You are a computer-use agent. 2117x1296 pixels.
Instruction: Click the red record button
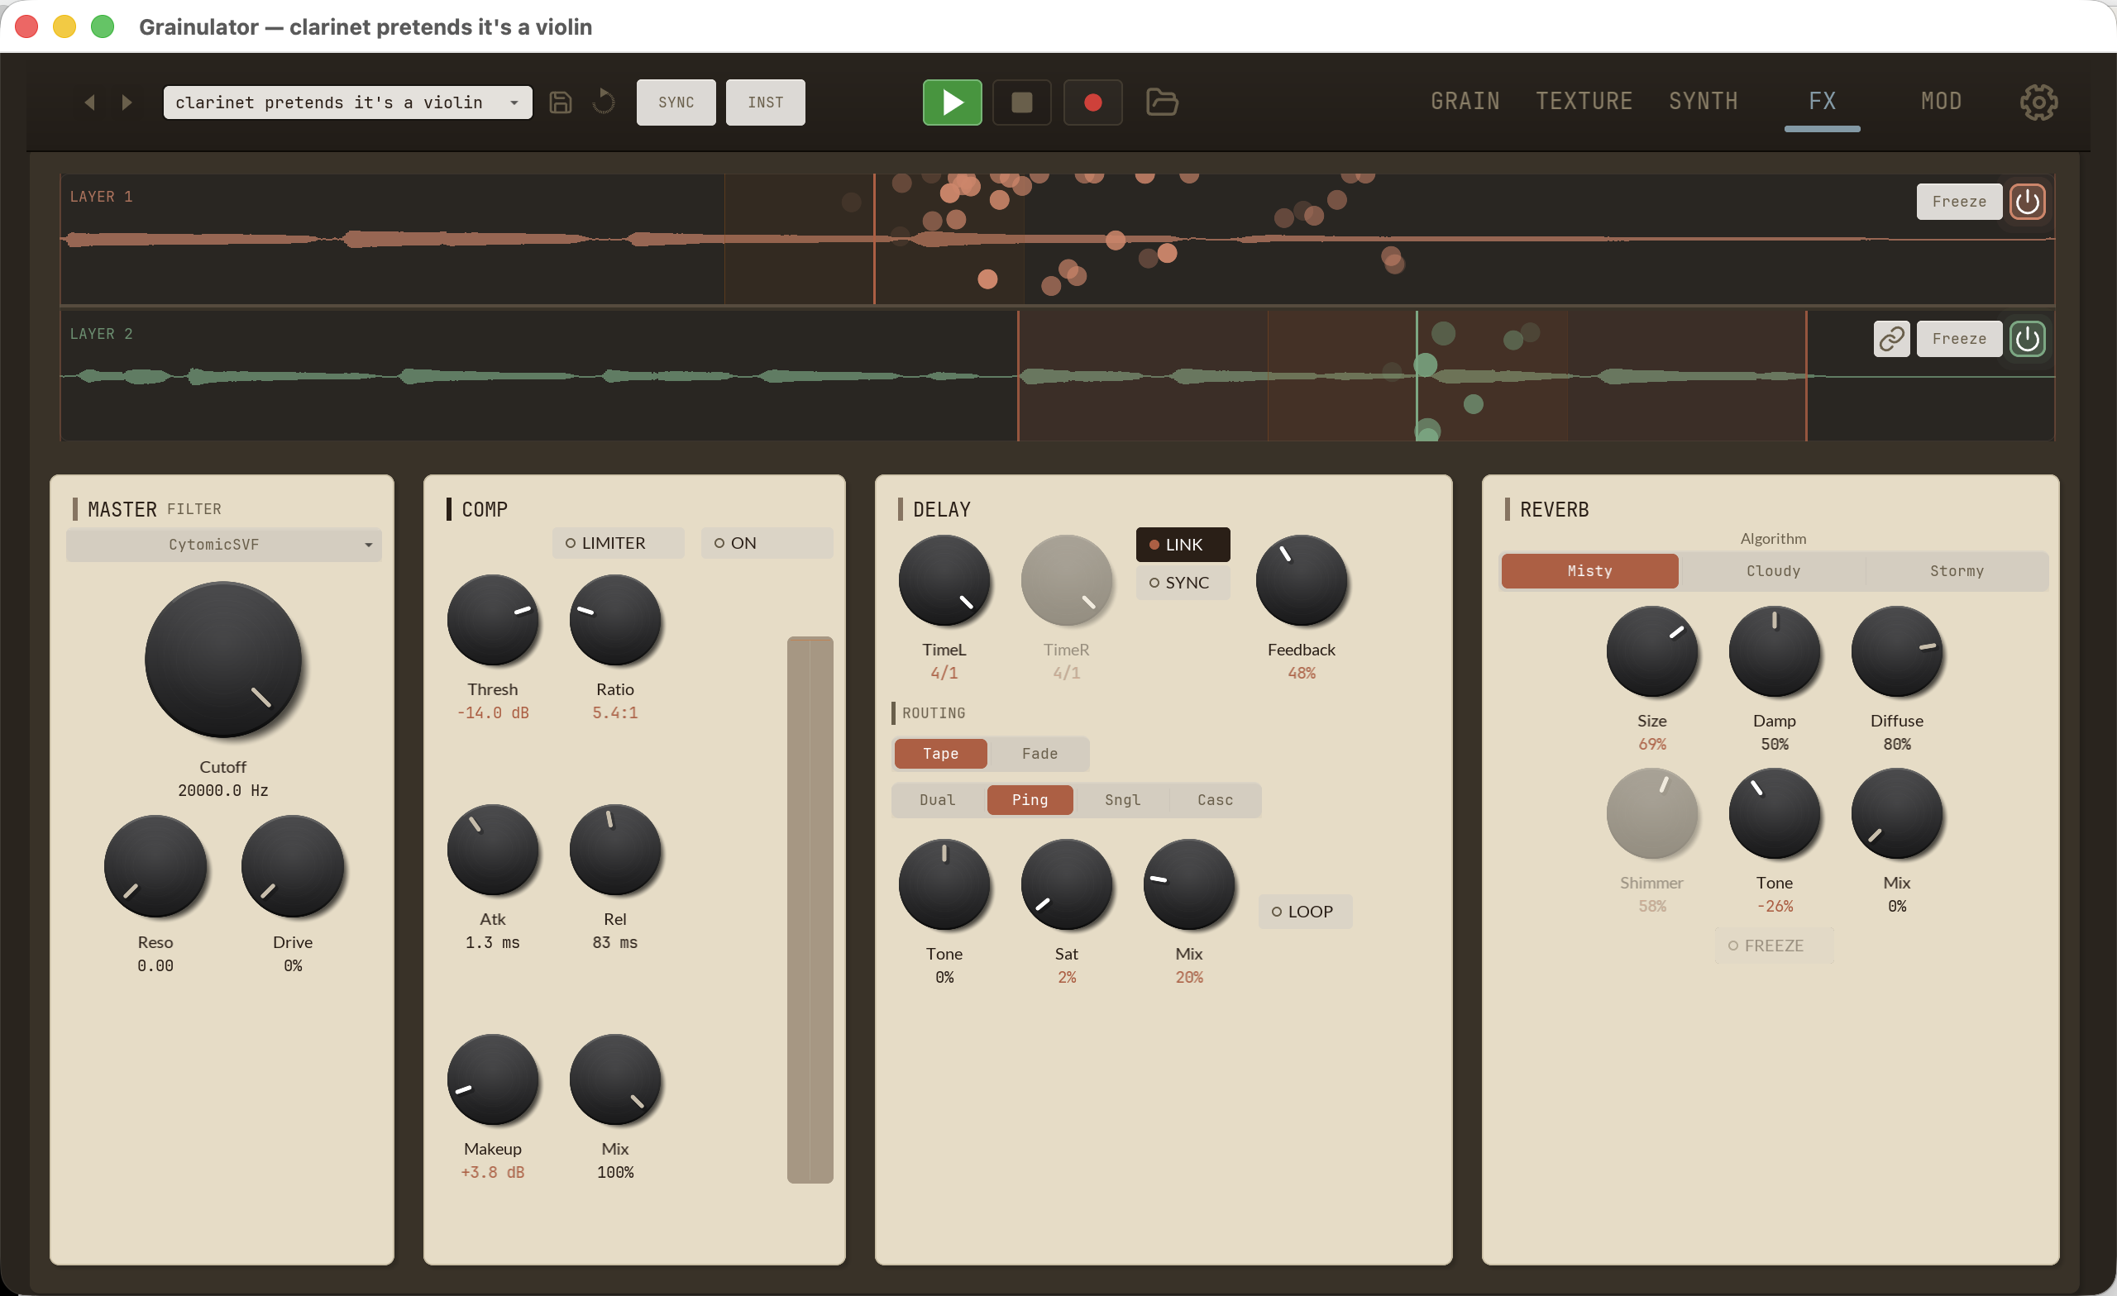(x=1093, y=102)
